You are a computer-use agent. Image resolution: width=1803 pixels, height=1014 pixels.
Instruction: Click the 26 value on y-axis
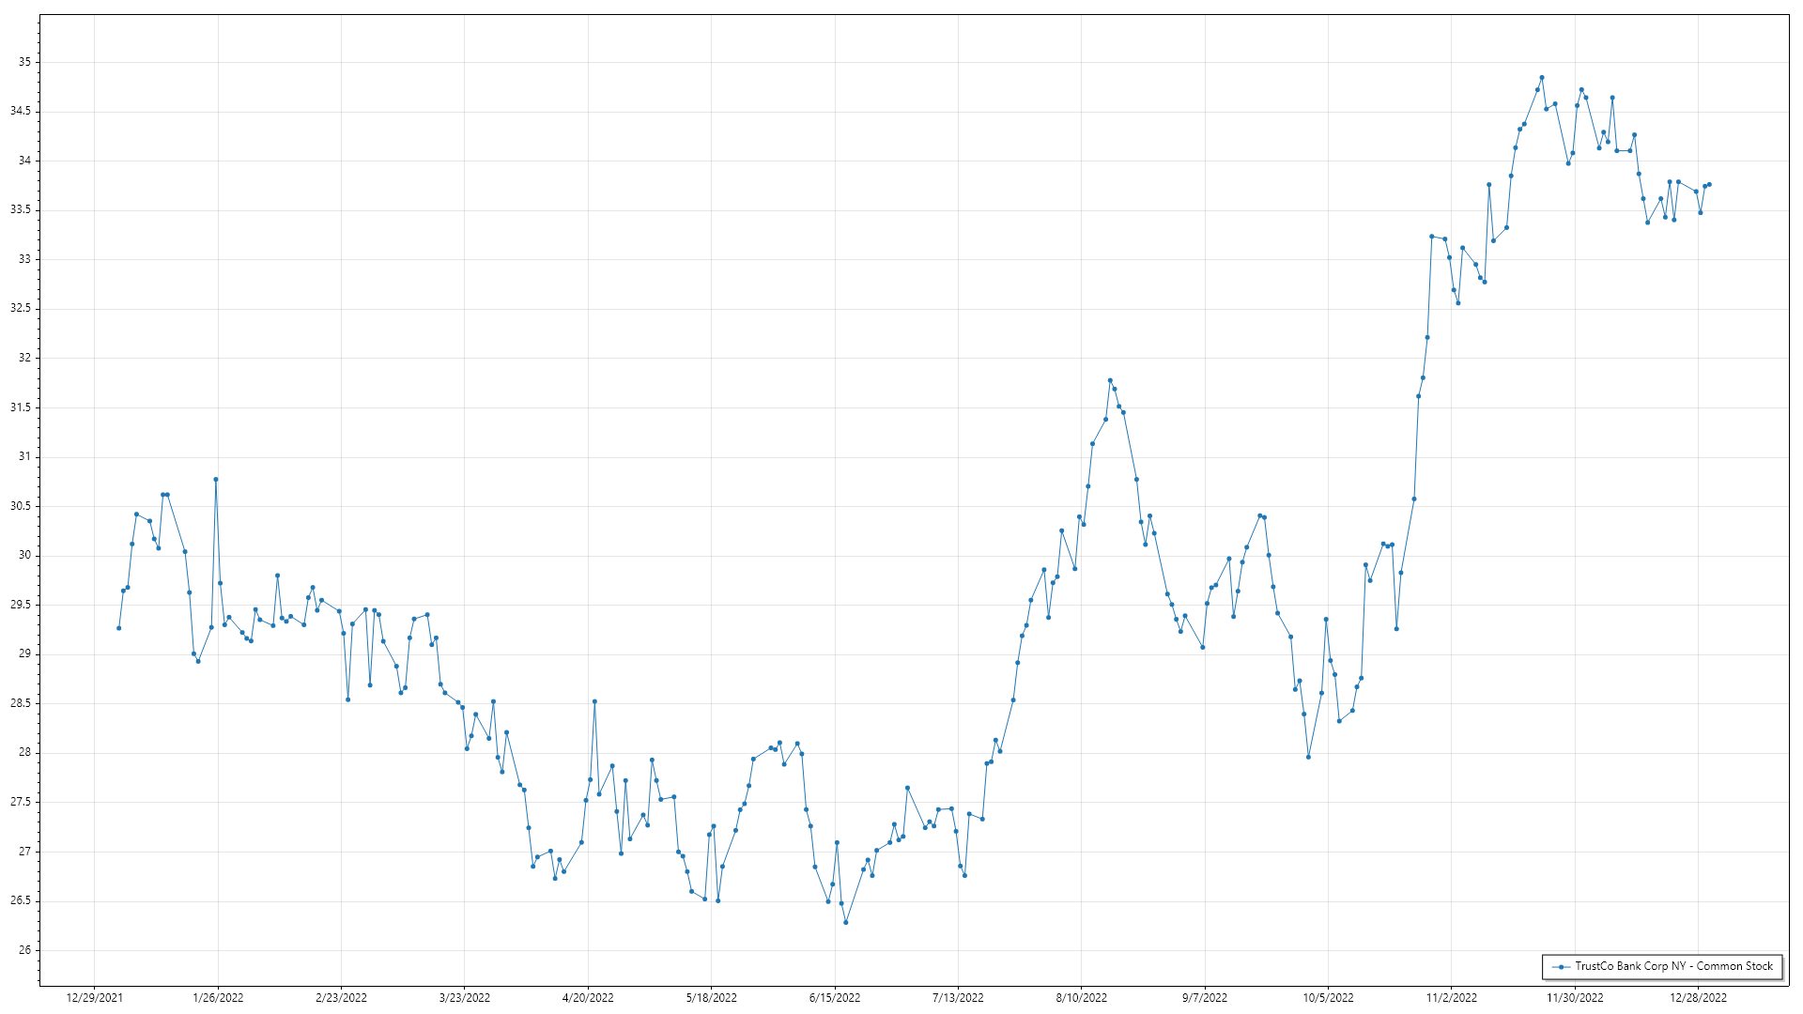[24, 950]
